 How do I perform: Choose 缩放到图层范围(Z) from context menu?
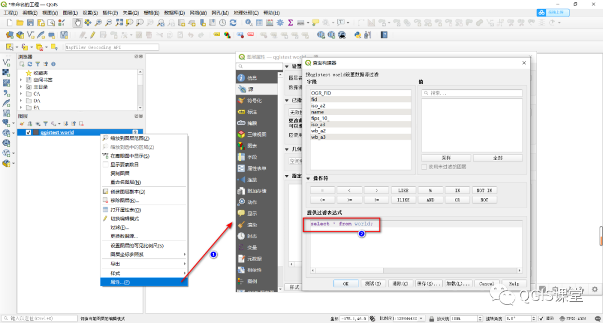click(x=144, y=138)
